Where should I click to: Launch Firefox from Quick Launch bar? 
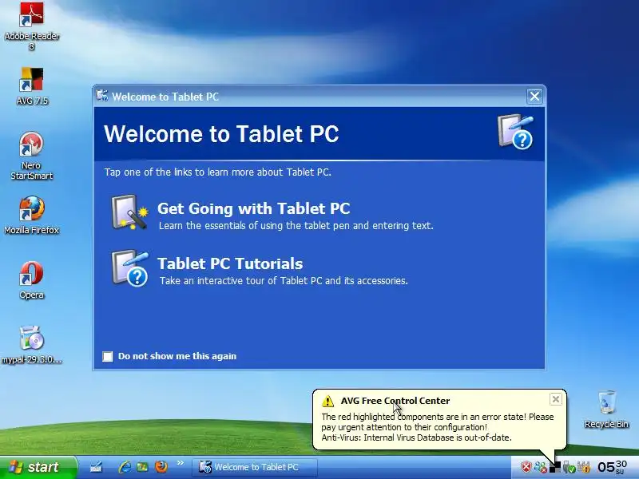pos(161,467)
